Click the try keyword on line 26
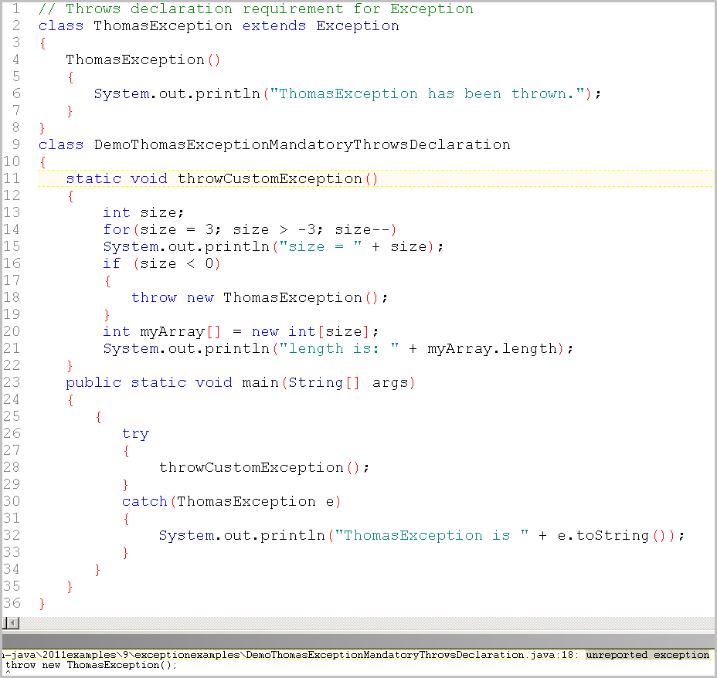Screen dimensions: 717x678 [135, 433]
